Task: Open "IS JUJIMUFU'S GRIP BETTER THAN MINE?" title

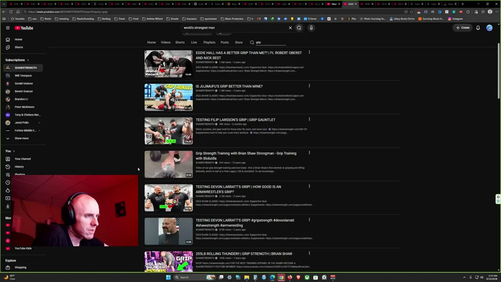Action: pyautogui.click(x=229, y=86)
